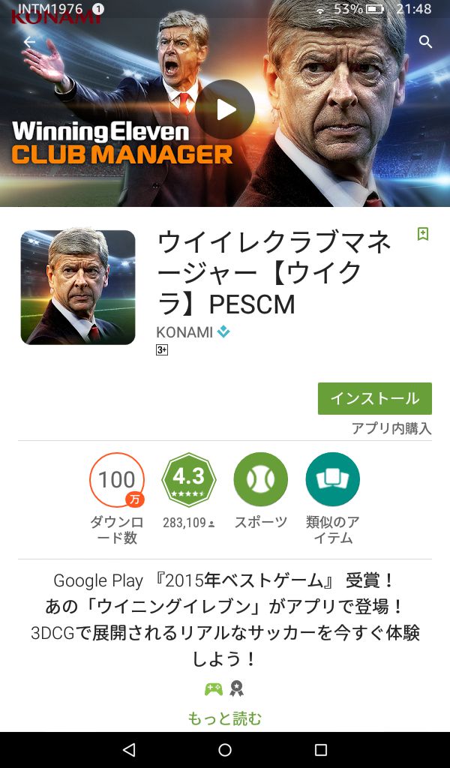Tap the top developer badge icon
The image size is (450, 768).
click(223, 332)
